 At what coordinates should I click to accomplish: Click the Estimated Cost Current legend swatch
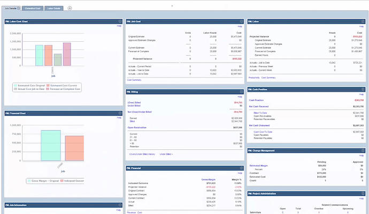pyautogui.click(x=48, y=86)
